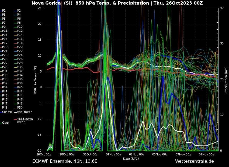
Task: Click the blue Control line swatch in legend
Action: click(x=1, y=112)
